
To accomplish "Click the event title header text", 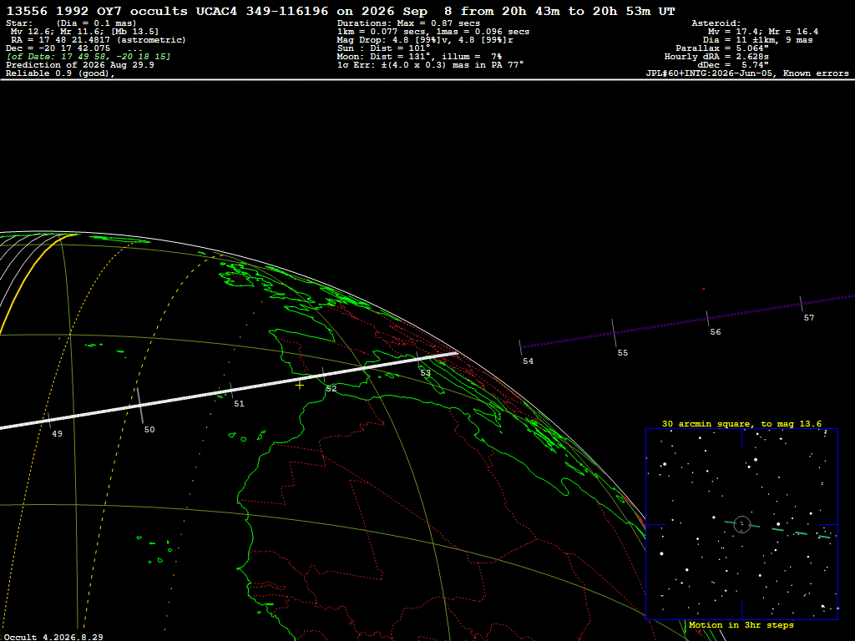I will click(341, 11).
